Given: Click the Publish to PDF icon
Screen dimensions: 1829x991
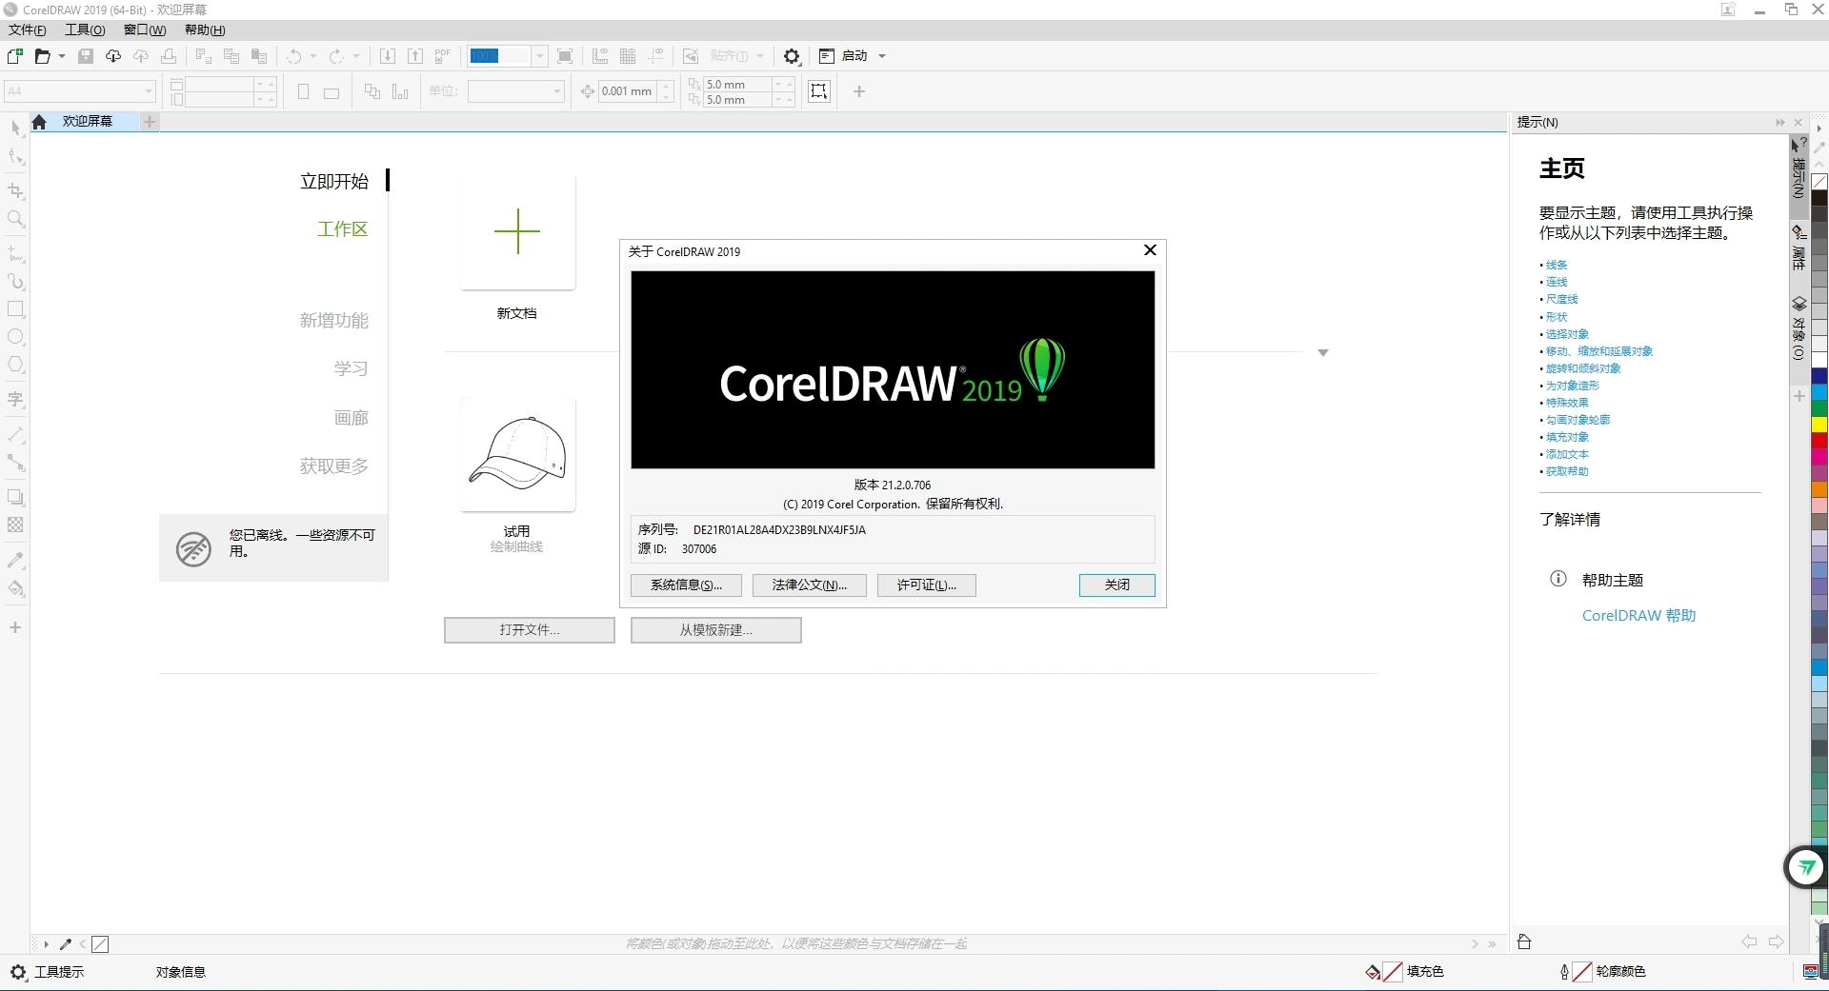Looking at the screenshot, I should tap(443, 56).
